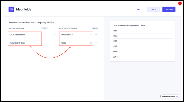Expand the Code row chevron
Screen dimensions: 184x102
point(96,43)
